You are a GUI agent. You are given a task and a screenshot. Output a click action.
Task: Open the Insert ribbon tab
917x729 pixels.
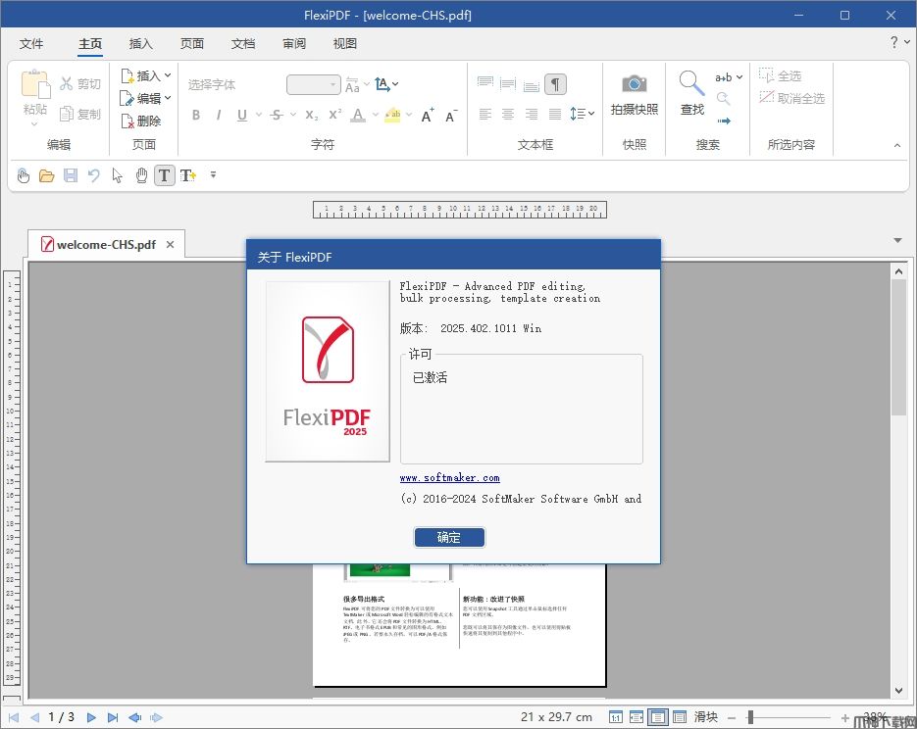click(x=141, y=44)
